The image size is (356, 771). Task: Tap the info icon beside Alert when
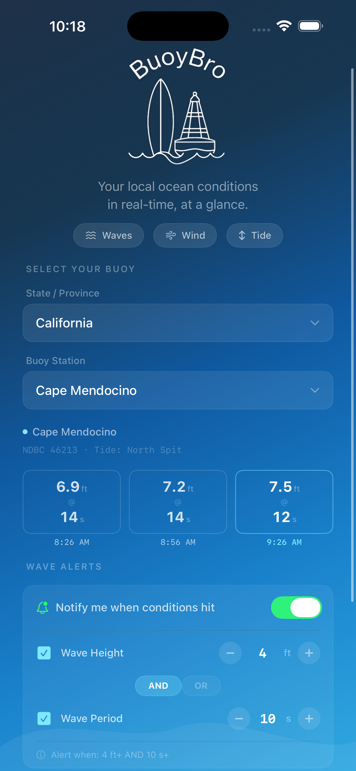point(41,755)
